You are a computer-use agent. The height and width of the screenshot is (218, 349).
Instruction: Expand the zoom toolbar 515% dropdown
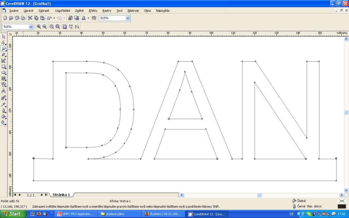31,27
